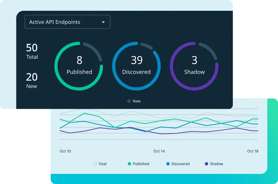
Task: Click the number 8 in the Published ring
Action: [x=80, y=60]
